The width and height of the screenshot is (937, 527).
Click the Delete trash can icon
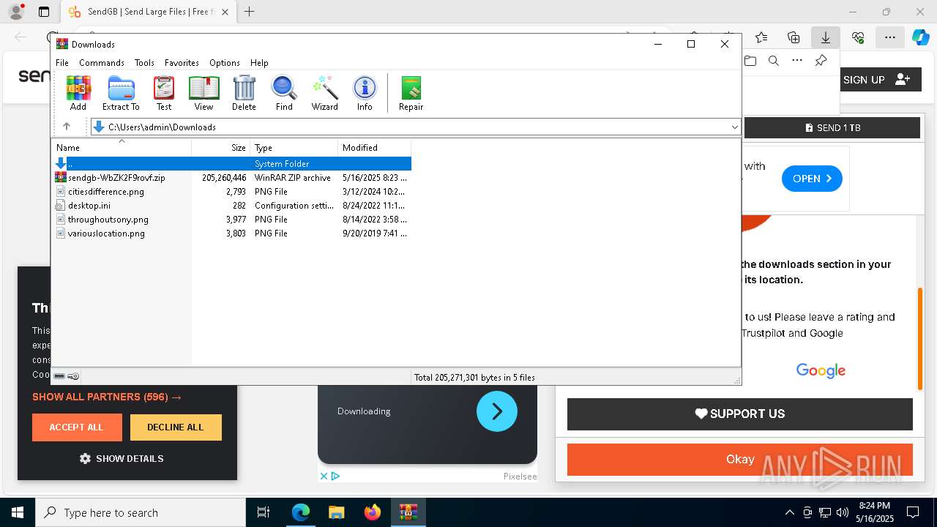coord(244,93)
